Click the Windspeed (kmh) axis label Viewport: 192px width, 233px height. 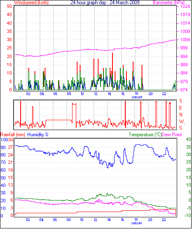[x=31, y=2]
